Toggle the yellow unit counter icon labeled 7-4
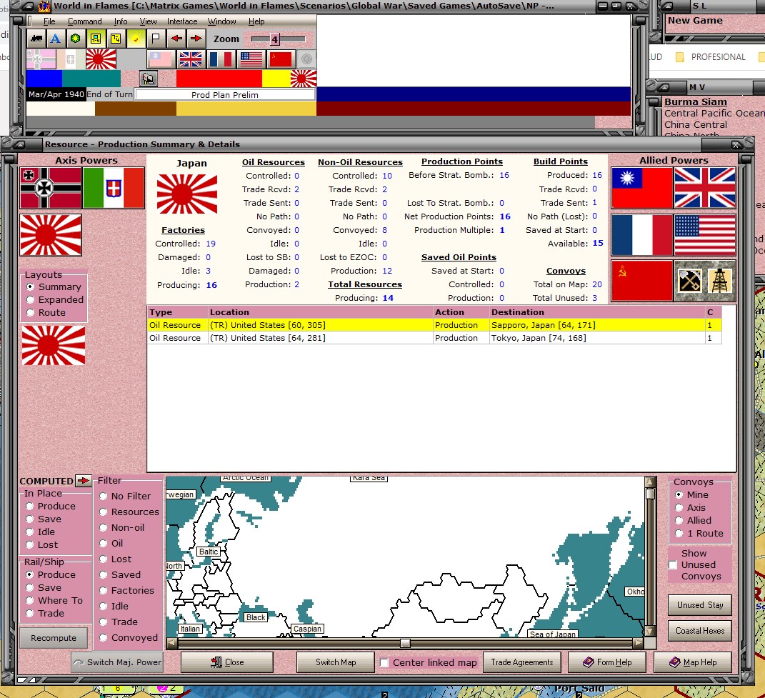765x698 pixels. point(96,39)
